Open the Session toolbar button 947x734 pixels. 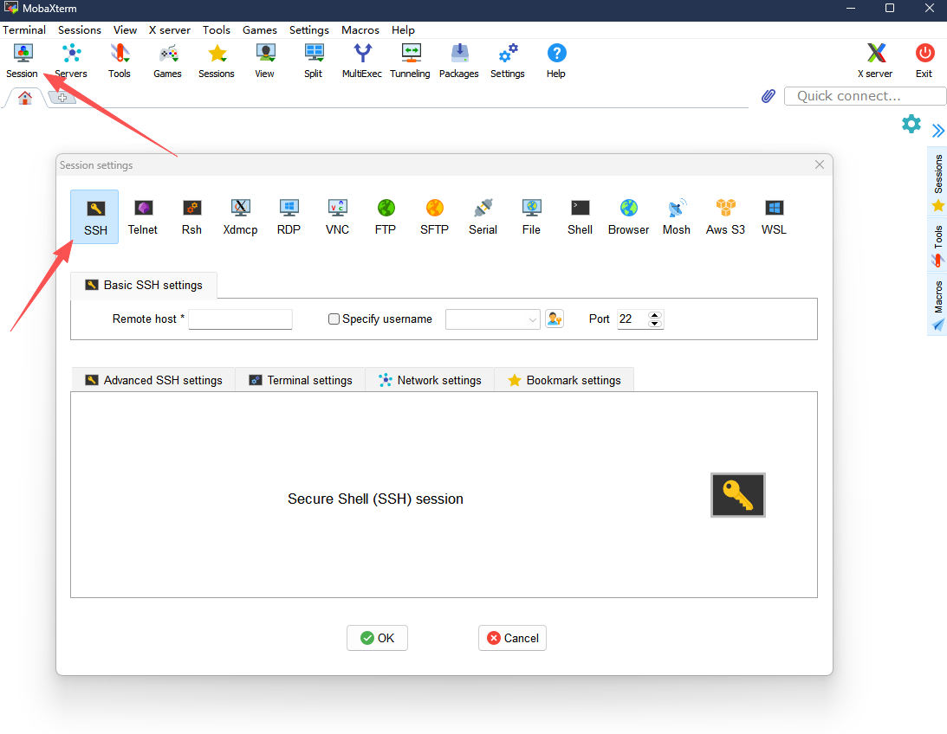coord(23,61)
